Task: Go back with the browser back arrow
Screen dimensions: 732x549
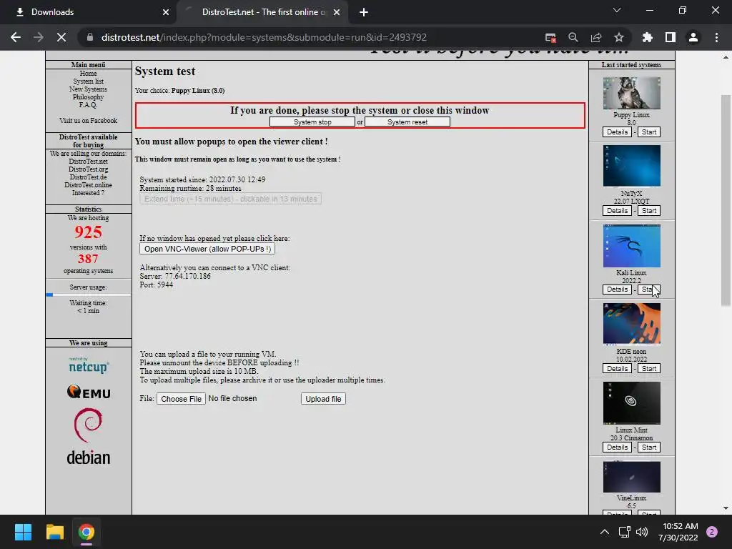Action: click(16, 37)
